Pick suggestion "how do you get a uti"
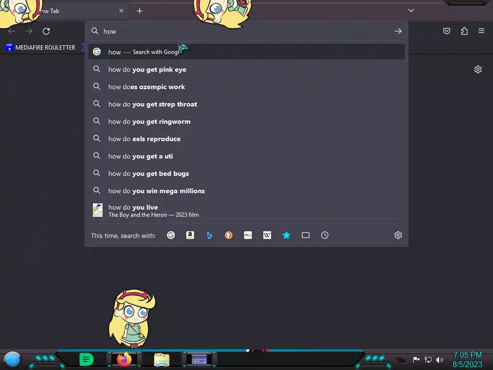This screenshot has width=493, height=370. tap(246, 156)
